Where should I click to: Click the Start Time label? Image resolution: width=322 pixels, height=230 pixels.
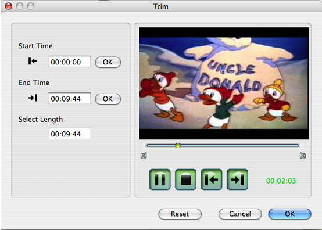[x=35, y=46]
